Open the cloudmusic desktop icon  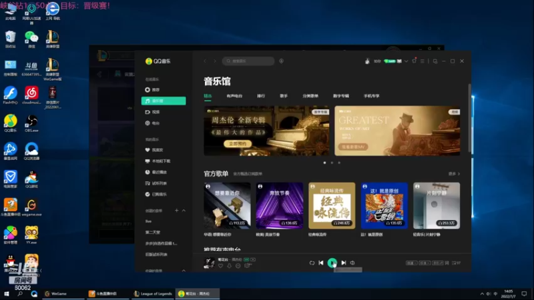coord(31,95)
